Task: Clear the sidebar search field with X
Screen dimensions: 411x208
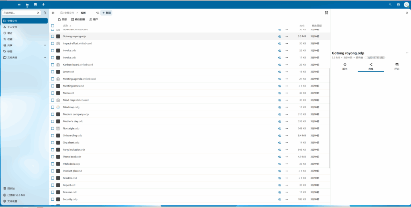Action: coord(39,13)
